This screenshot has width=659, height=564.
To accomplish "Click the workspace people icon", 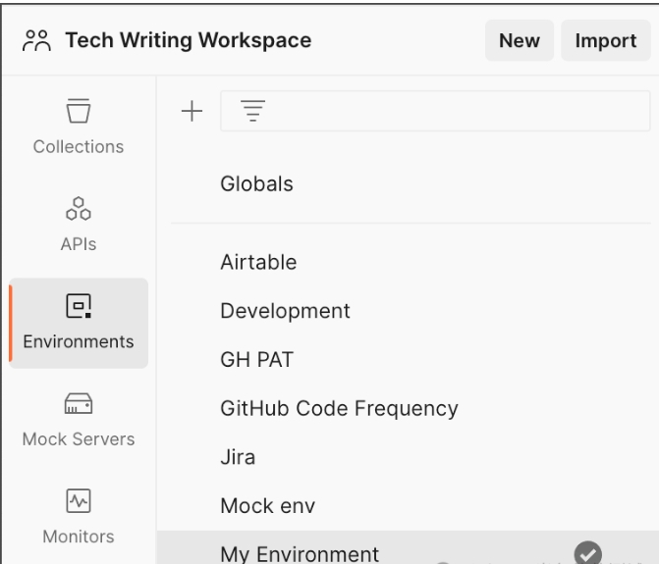I will tap(36, 40).
